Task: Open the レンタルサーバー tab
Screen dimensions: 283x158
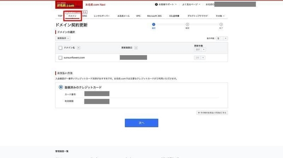Action: (x=101, y=16)
